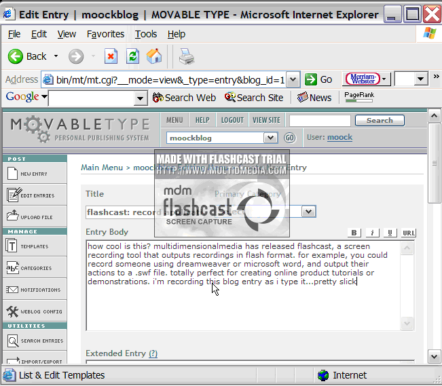Open Search Entries in sidebar
The width and height of the screenshot is (442, 386).
click(x=35, y=341)
